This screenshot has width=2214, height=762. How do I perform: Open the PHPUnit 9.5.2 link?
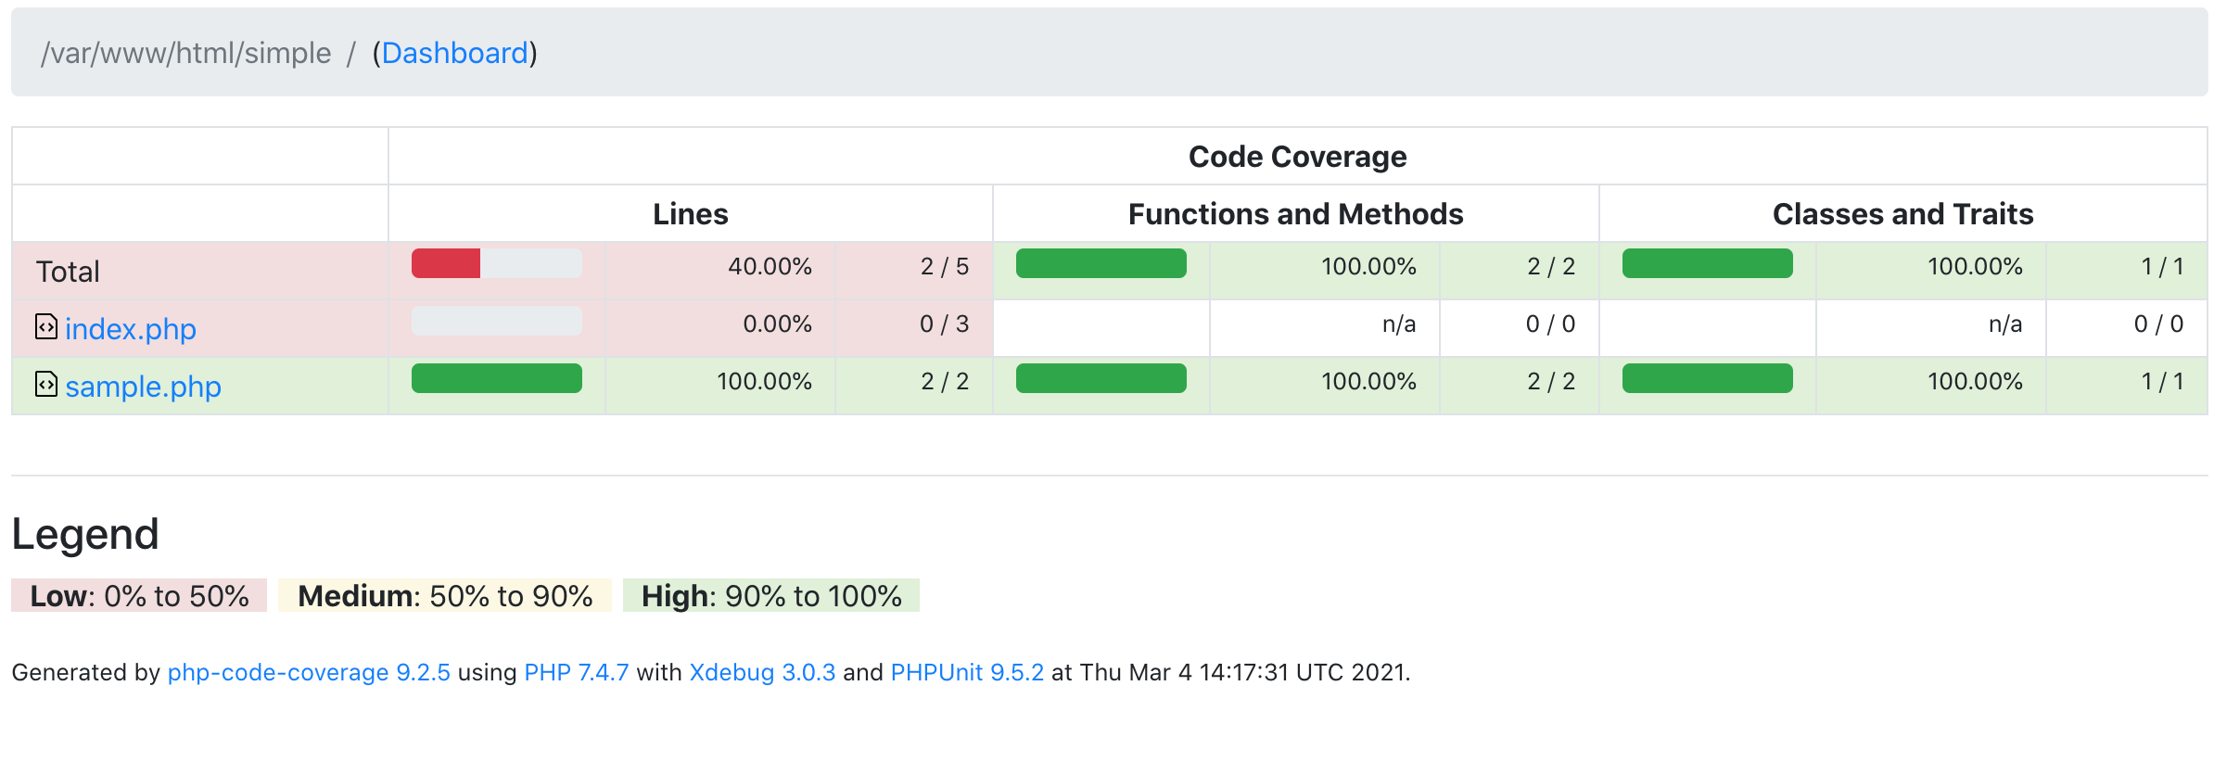coord(967,672)
